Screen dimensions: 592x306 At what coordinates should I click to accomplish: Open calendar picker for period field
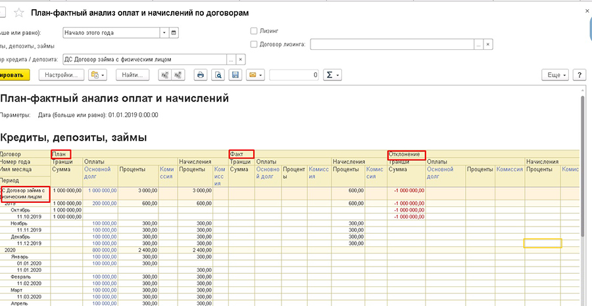pyautogui.click(x=174, y=32)
